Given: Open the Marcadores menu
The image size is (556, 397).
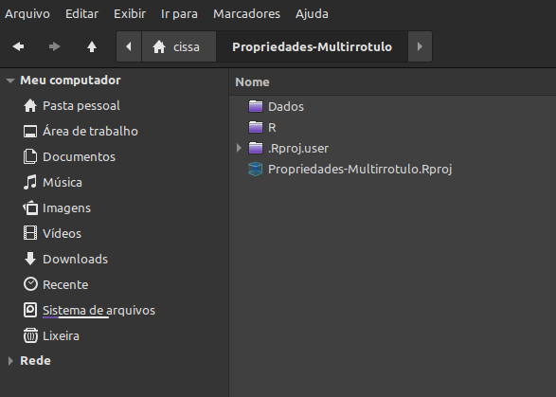Looking at the screenshot, I should click(x=247, y=14).
